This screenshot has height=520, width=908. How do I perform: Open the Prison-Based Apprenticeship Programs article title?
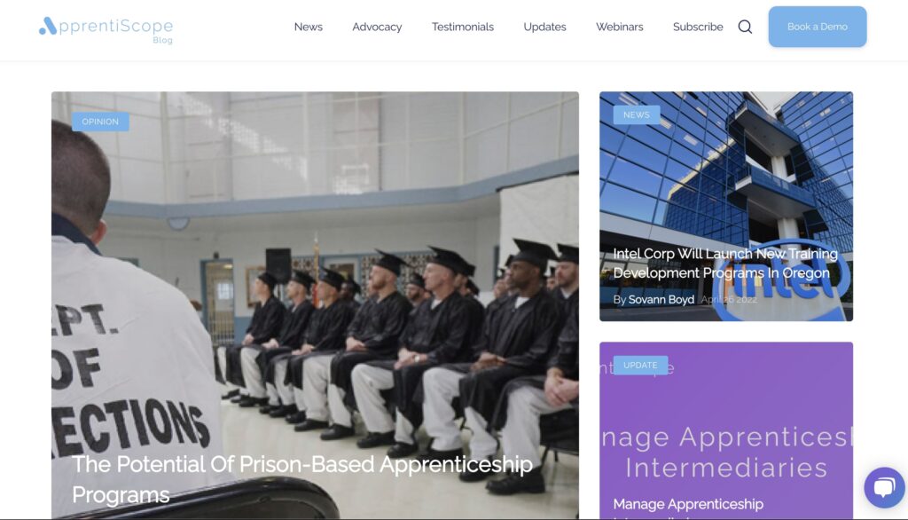(x=301, y=479)
